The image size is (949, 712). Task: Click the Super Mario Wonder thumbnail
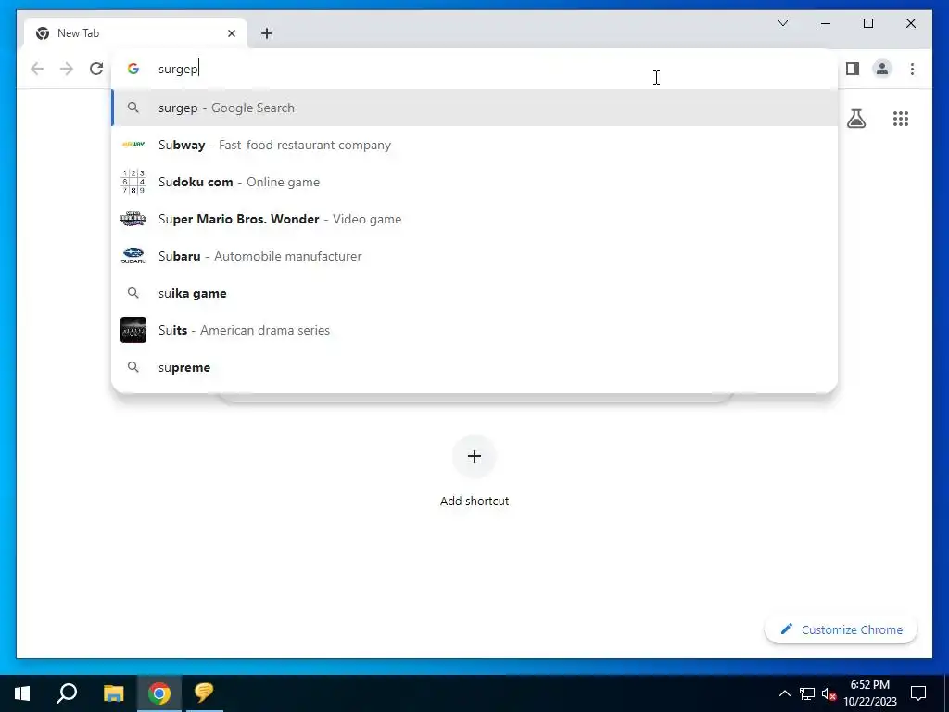pyautogui.click(x=133, y=219)
